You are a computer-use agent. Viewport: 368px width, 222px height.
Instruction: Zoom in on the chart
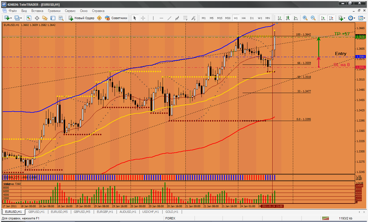(x=305, y=18)
